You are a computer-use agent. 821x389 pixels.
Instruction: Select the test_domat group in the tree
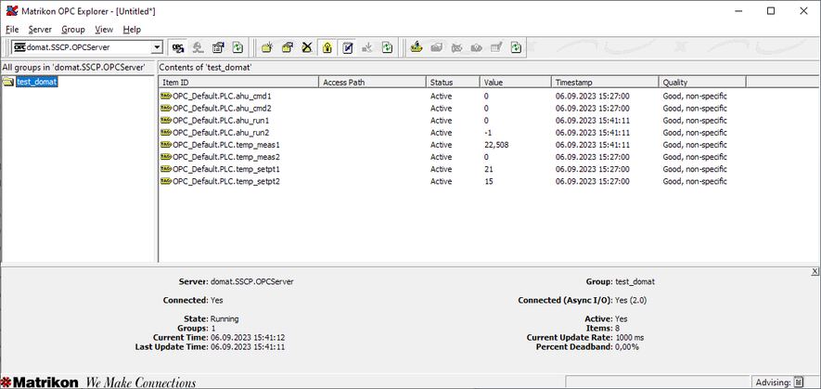[x=36, y=83]
